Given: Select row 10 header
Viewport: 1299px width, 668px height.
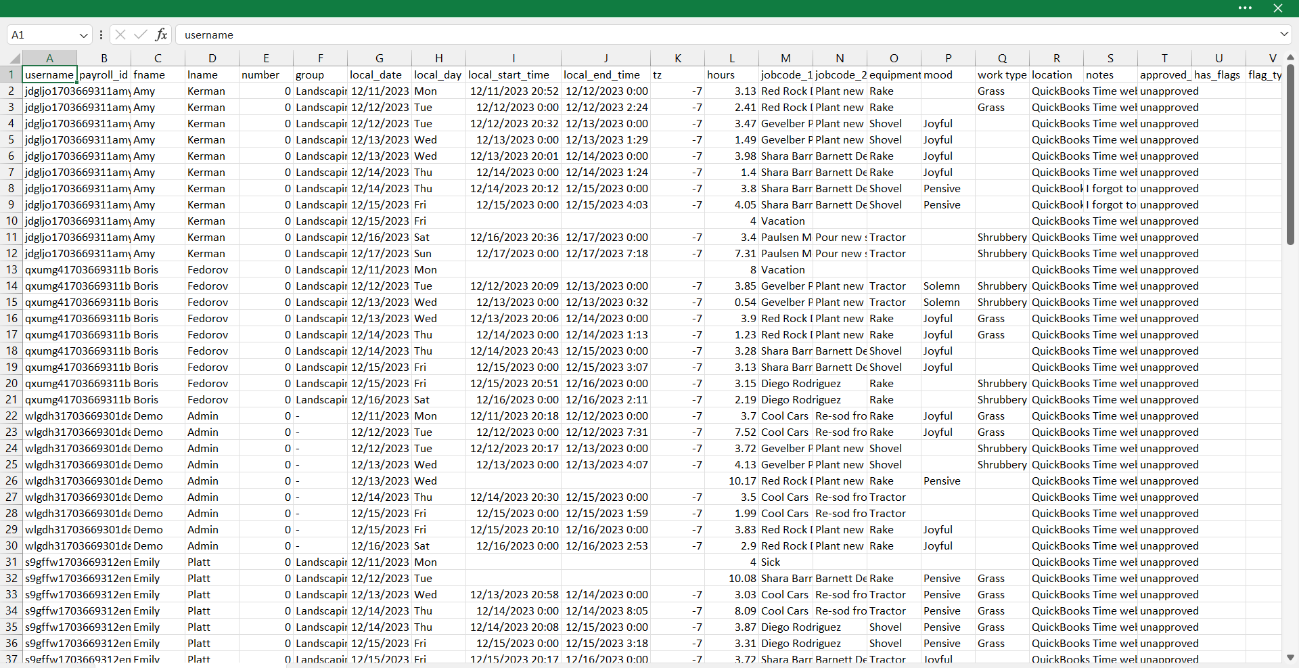Looking at the screenshot, I should pos(11,221).
